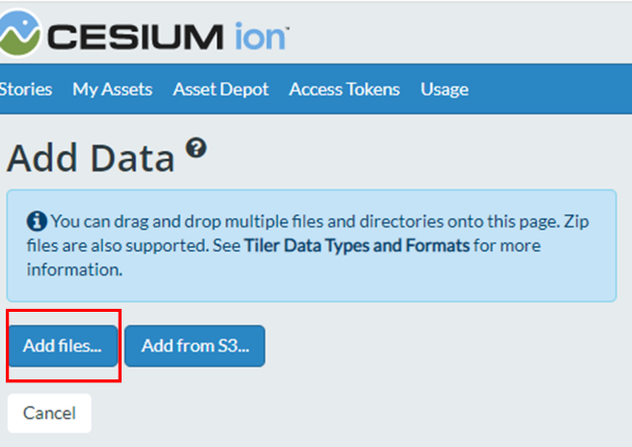The width and height of the screenshot is (632, 447).
Task: Click the Add Data page heading
Action: click(91, 157)
